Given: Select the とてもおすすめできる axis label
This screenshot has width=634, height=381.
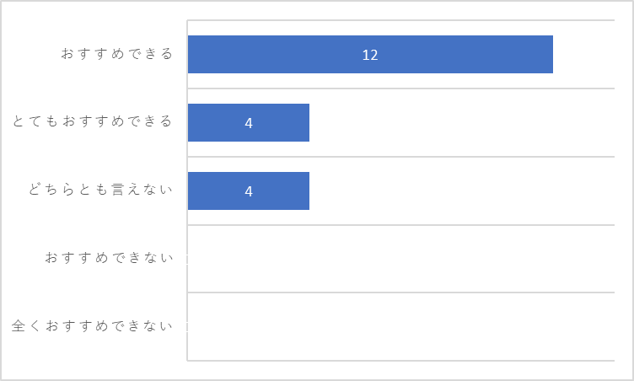Looking at the screenshot, I should tap(92, 121).
